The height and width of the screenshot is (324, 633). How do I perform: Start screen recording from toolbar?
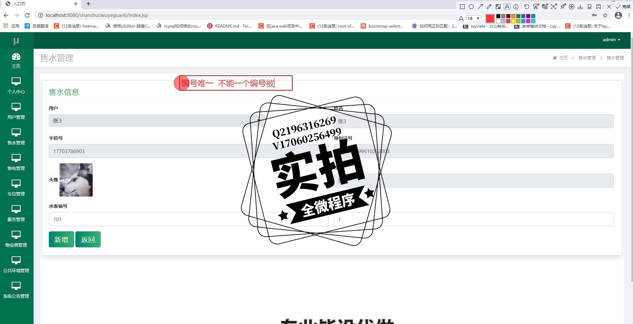point(572,7)
